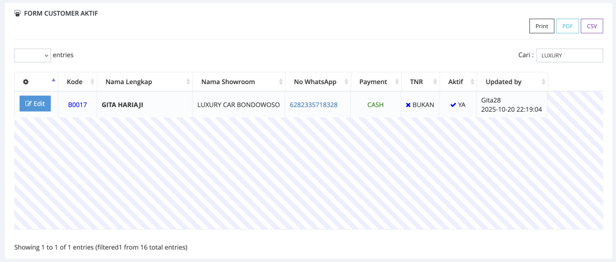Focus the Cari search field
Viewport: 616px width, 262px height.
[x=569, y=55]
